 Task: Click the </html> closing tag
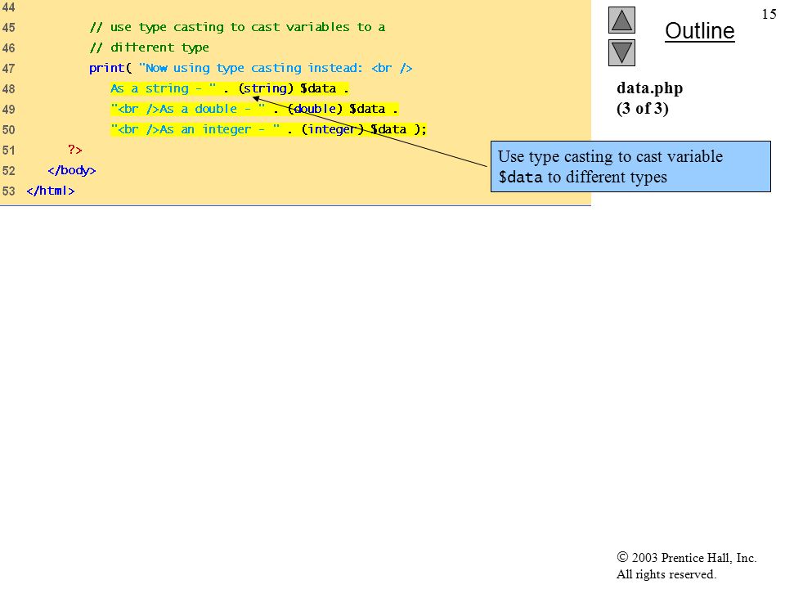click(x=51, y=191)
